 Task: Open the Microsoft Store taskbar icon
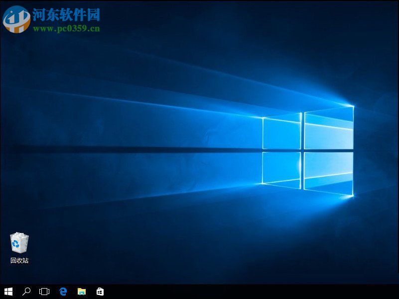click(100, 292)
